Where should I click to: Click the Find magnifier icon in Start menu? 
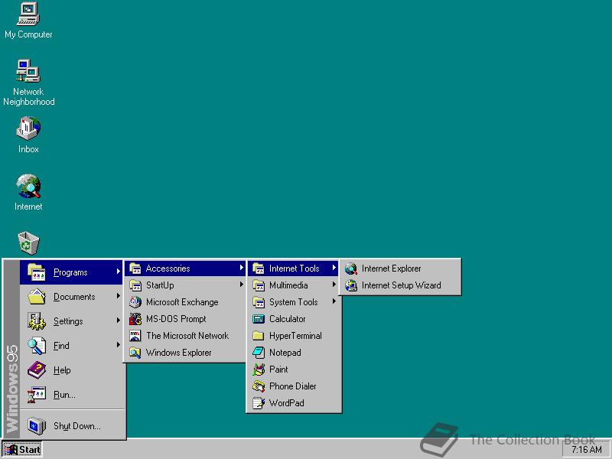coord(37,346)
